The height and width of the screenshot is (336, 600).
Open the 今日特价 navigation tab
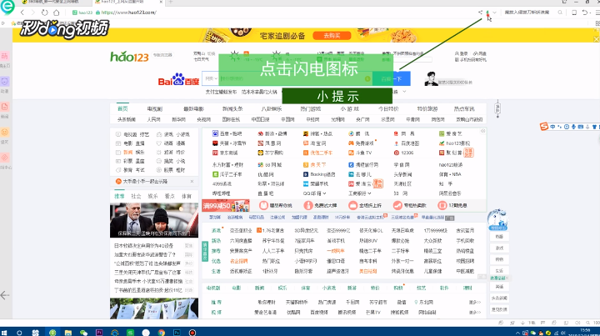pyautogui.click(x=388, y=108)
